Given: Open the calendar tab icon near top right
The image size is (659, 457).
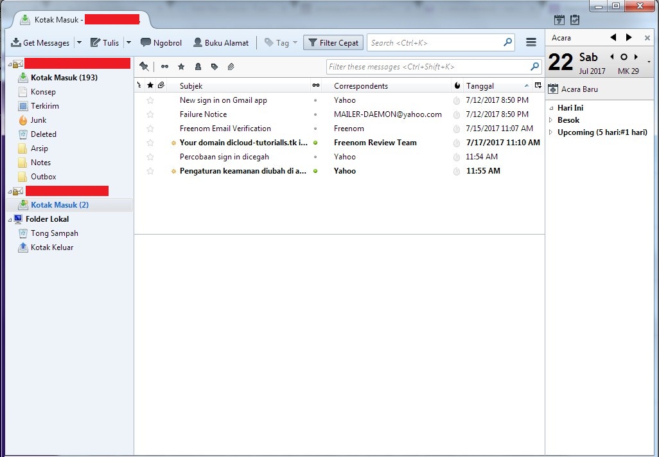Looking at the screenshot, I should 559,20.
